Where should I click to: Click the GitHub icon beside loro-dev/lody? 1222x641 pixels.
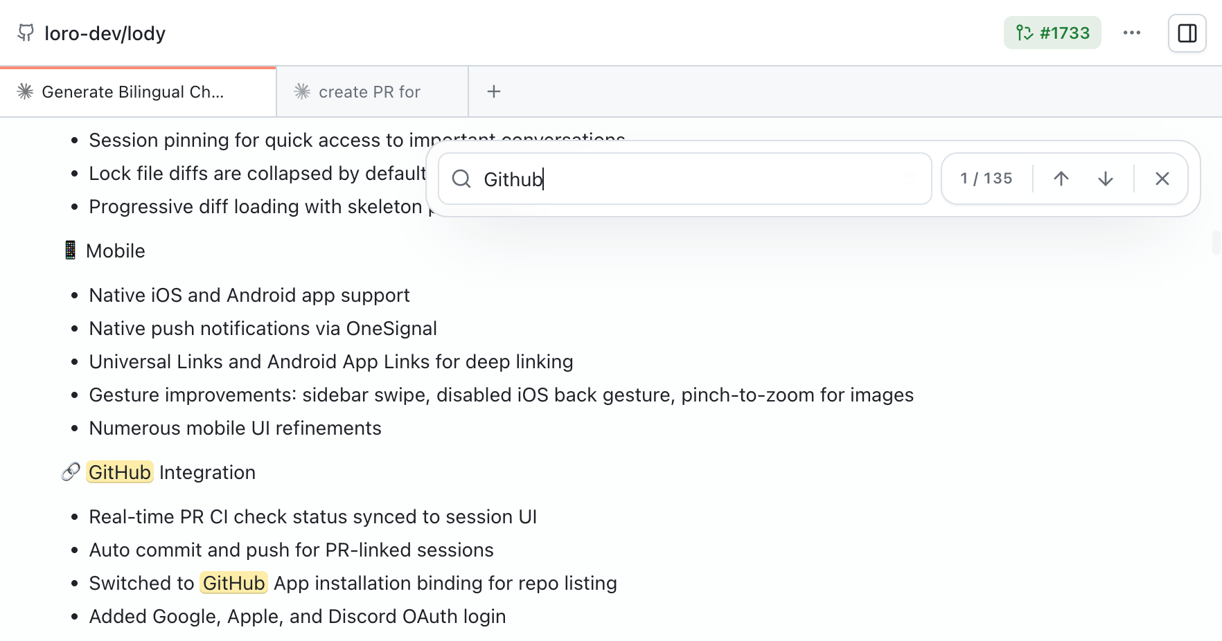click(x=26, y=33)
